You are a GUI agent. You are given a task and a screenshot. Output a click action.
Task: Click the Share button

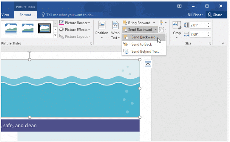coord(215,15)
